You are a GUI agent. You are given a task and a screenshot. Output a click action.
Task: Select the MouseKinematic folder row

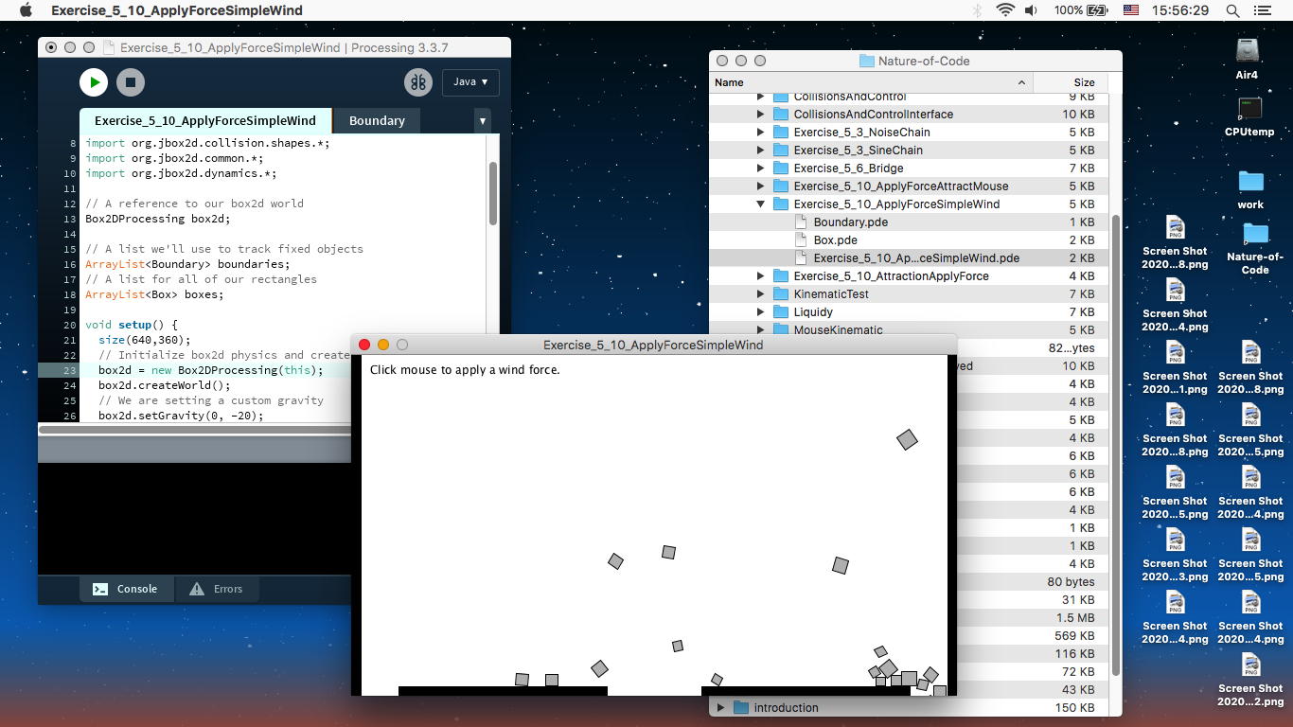[909, 329]
